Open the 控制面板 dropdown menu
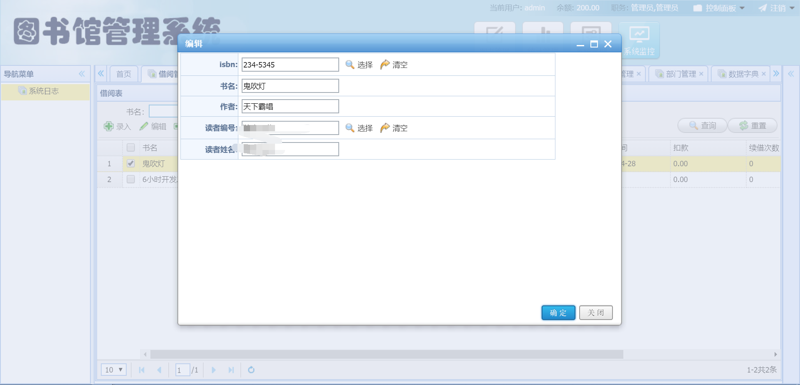 (x=719, y=8)
